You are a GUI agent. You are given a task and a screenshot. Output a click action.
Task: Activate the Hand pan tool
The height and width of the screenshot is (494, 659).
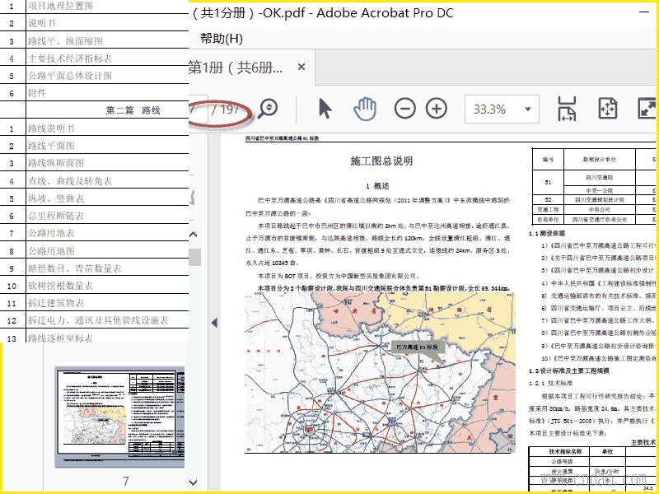click(365, 109)
